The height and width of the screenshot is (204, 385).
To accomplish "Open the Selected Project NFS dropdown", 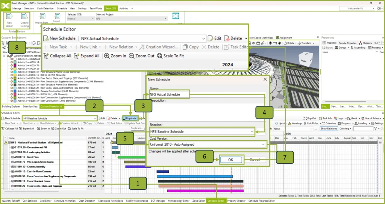I will pyautogui.click(x=166, y=19).
